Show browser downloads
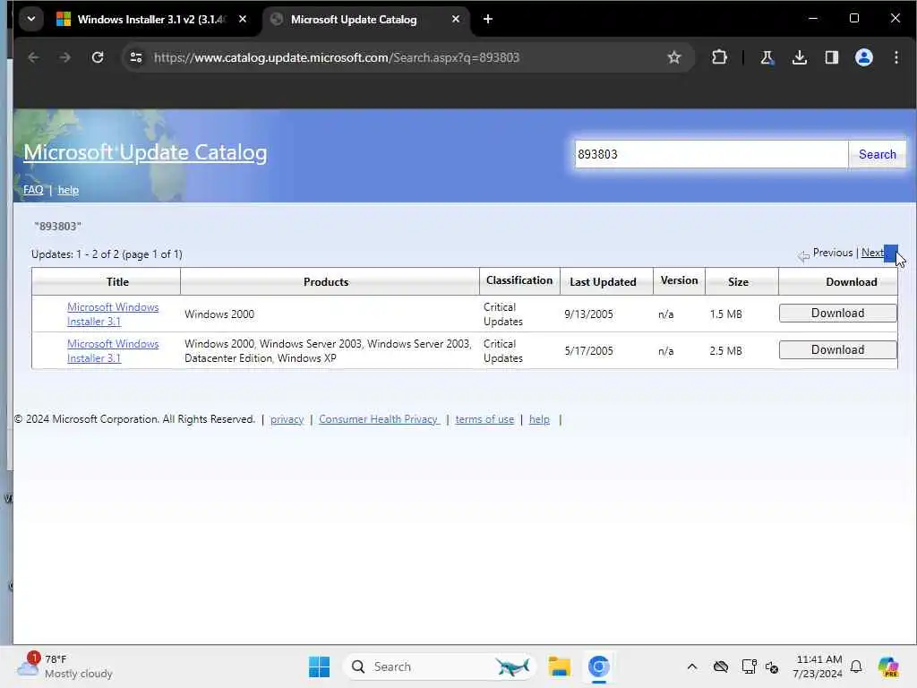This screenshot has width=917, height=688. [800, 57]
